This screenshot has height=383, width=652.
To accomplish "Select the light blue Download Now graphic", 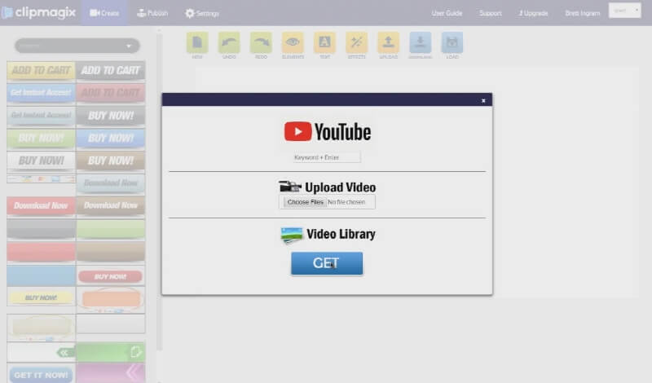I will 111,183.
